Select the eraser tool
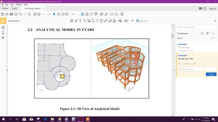218x122 pixels. tap(110, 21)
